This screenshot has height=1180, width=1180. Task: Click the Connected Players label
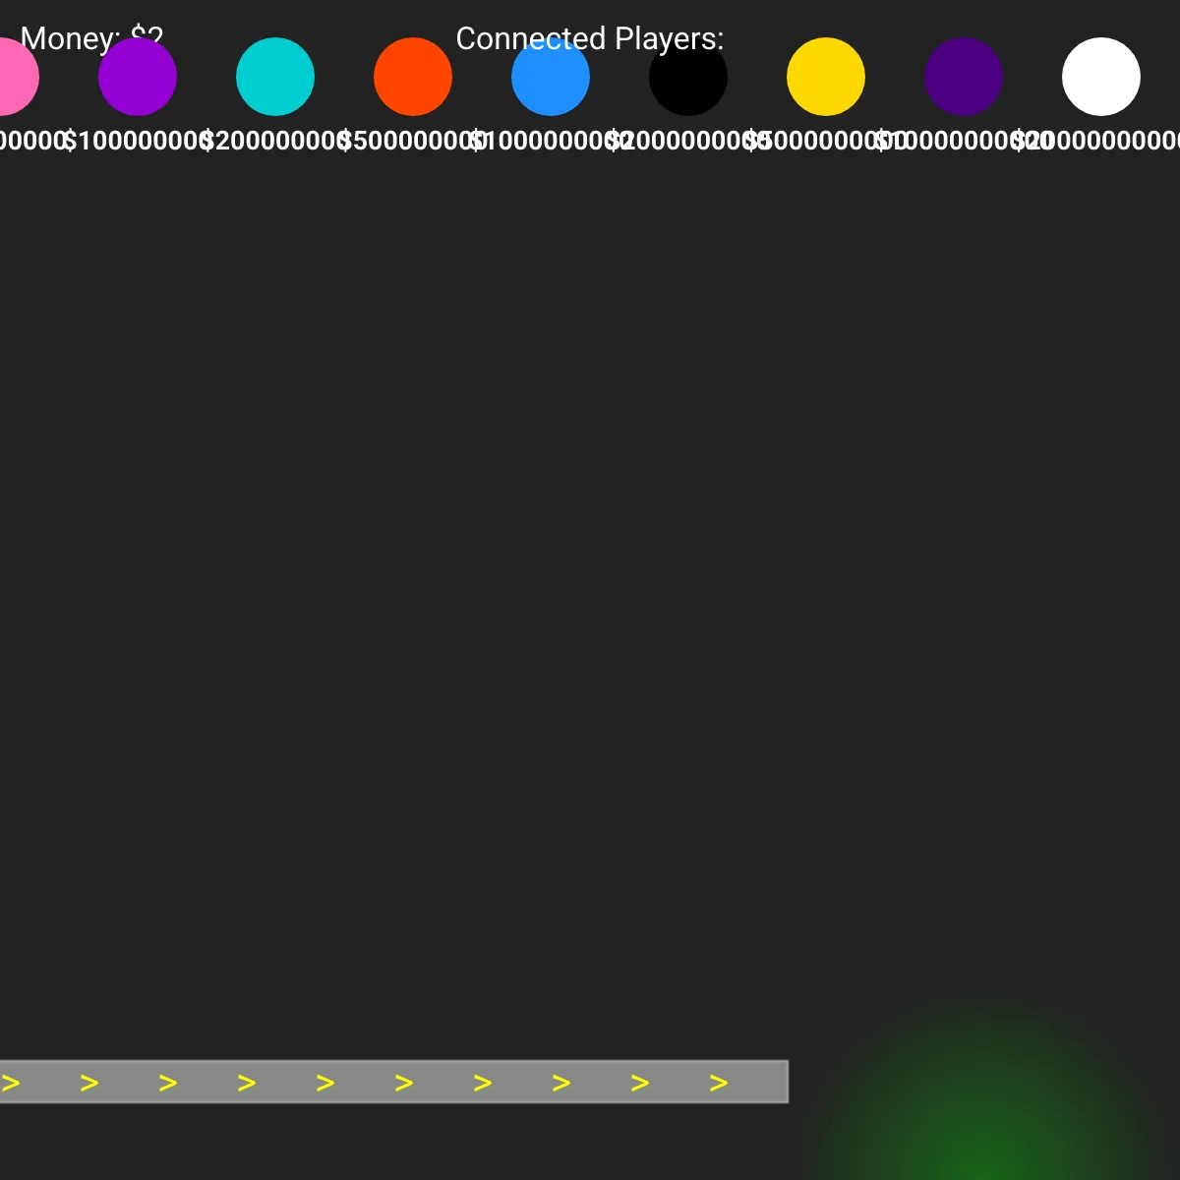[x=590, y=39]
